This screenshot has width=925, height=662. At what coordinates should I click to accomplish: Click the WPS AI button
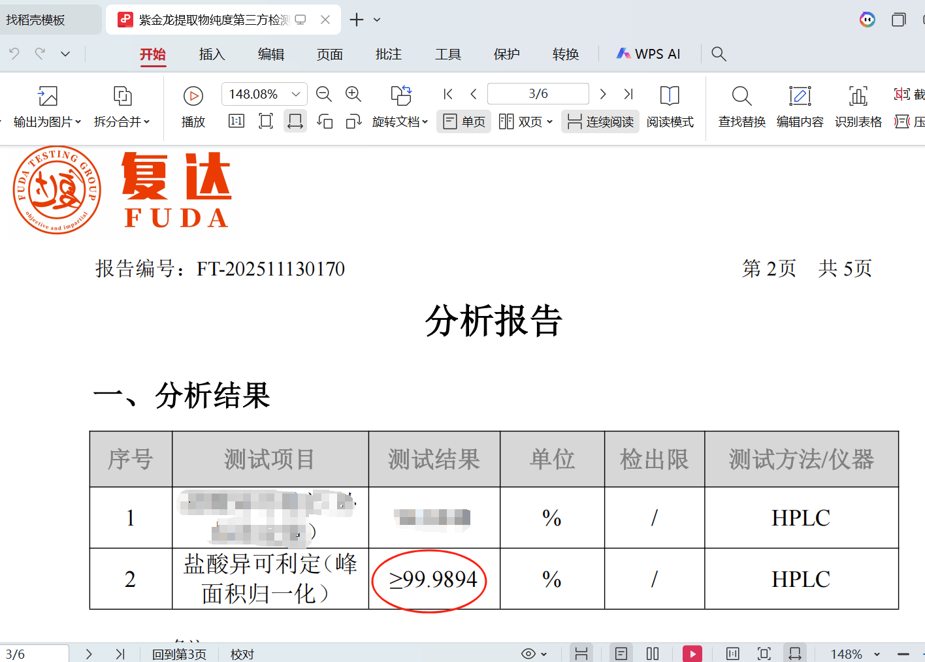[x=649, y=54]
